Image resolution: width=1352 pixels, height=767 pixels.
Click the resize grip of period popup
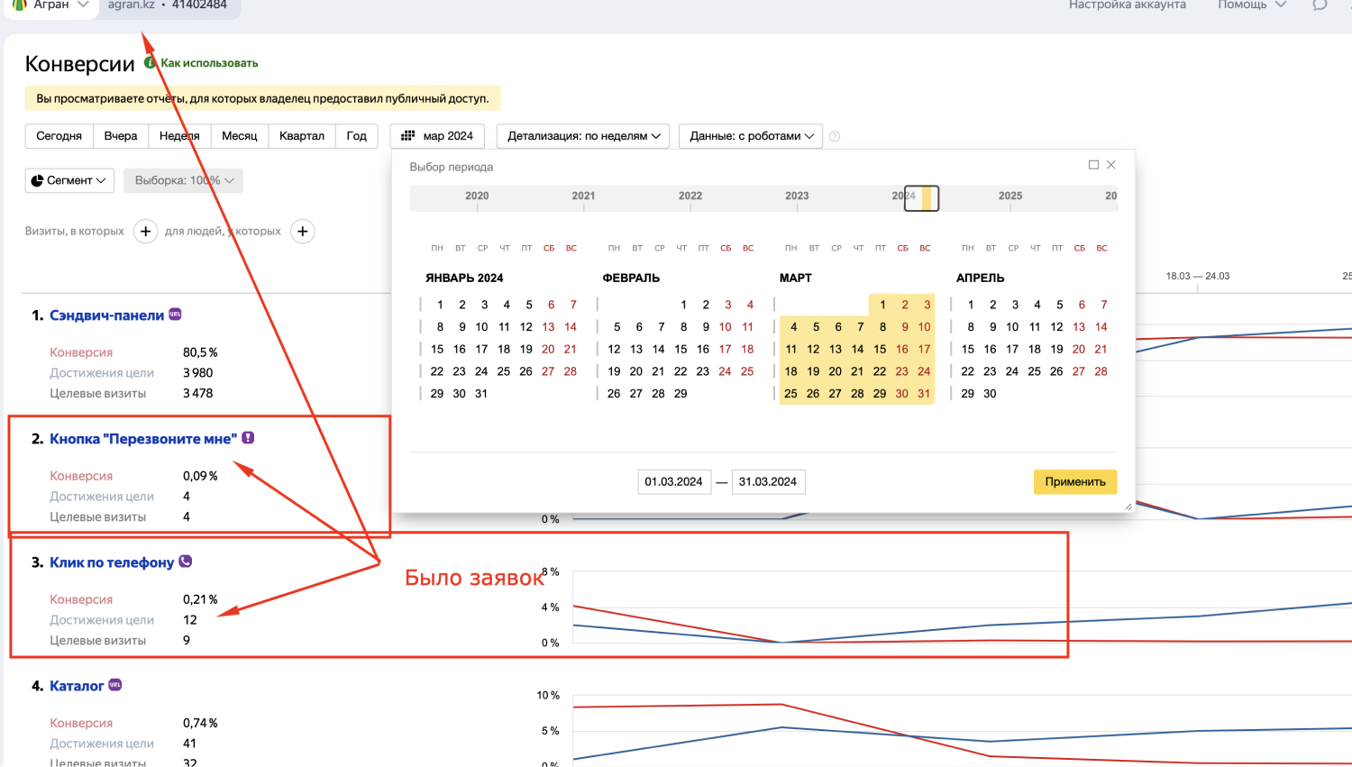[1128, 507]
